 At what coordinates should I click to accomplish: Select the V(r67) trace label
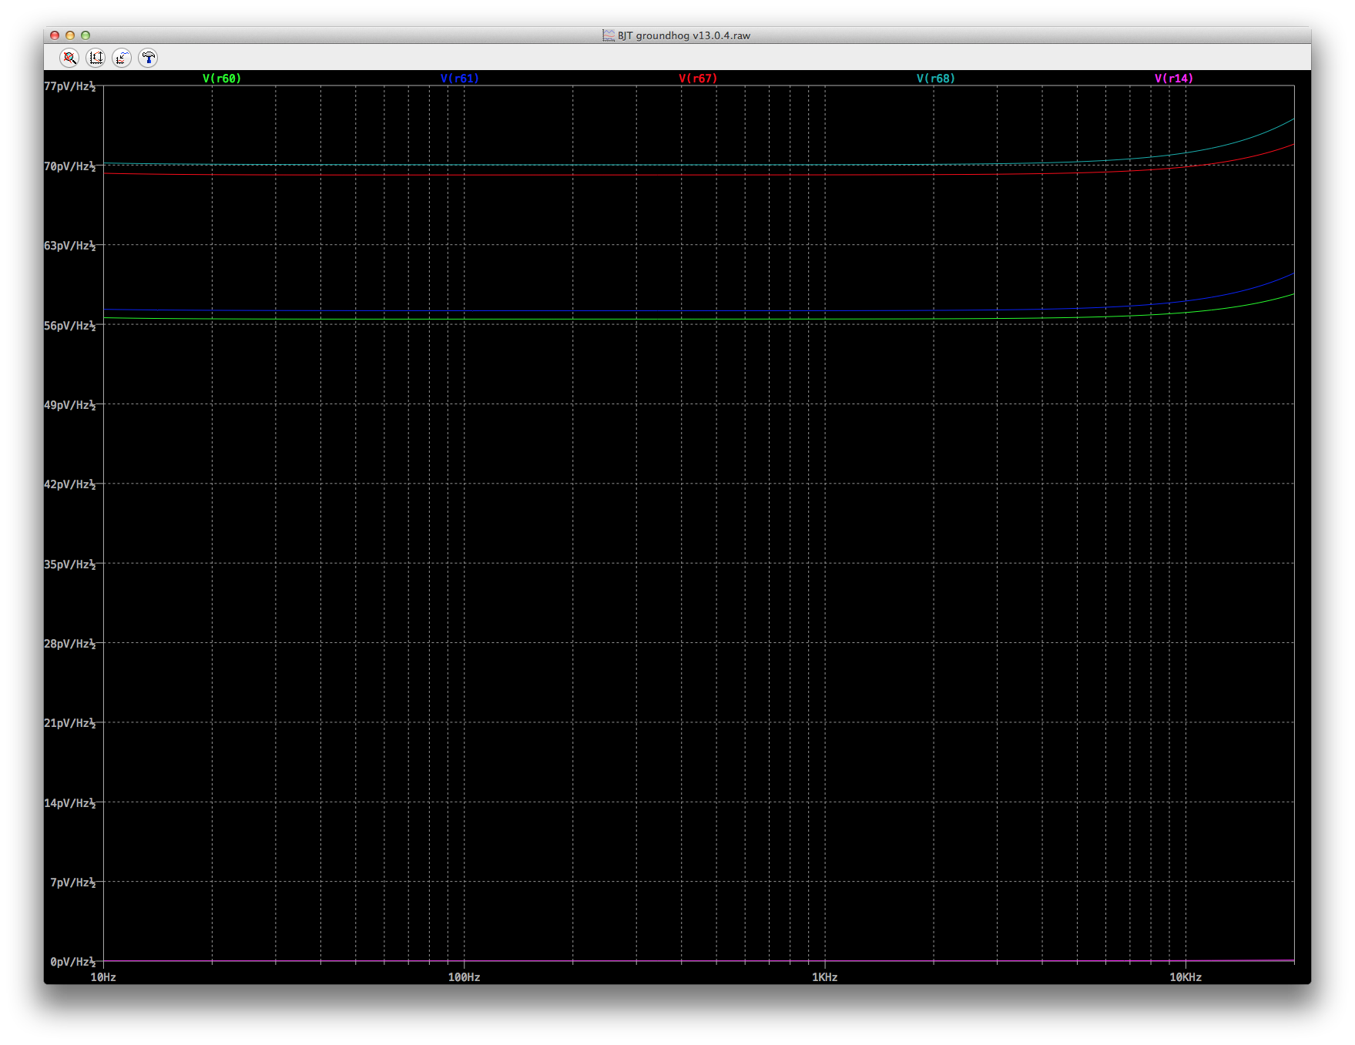pyautogui.click(x=698, y=79)
